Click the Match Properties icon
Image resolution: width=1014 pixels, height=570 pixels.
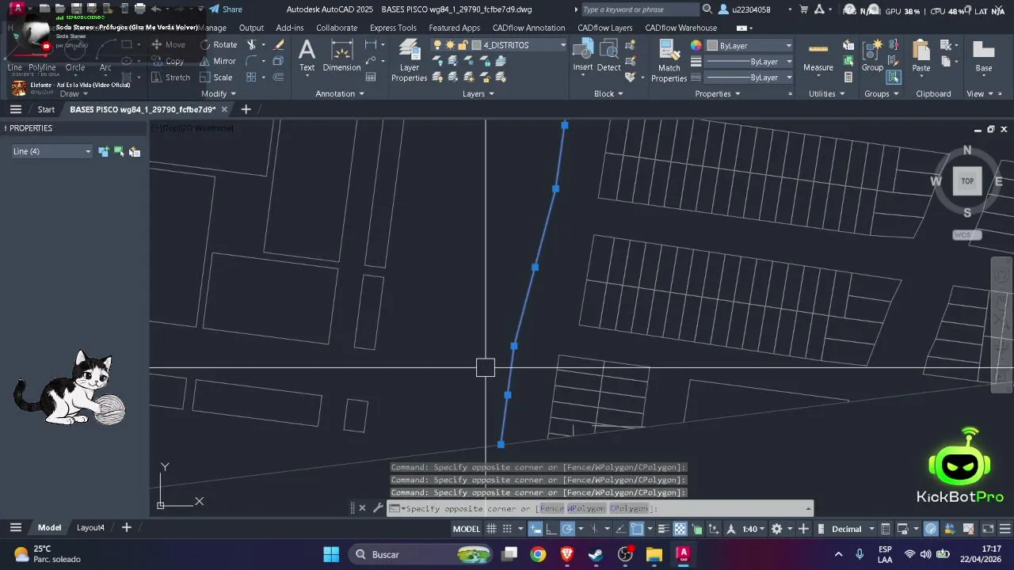(x=669, y=61)
